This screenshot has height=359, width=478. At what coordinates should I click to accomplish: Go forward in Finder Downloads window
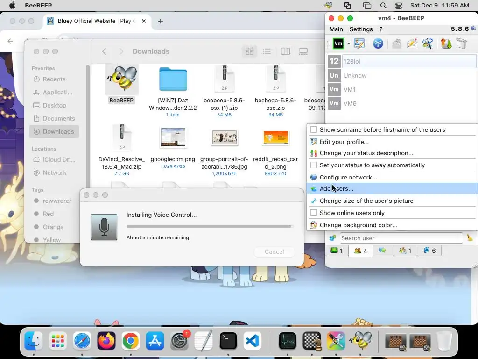tap(121, 51)
